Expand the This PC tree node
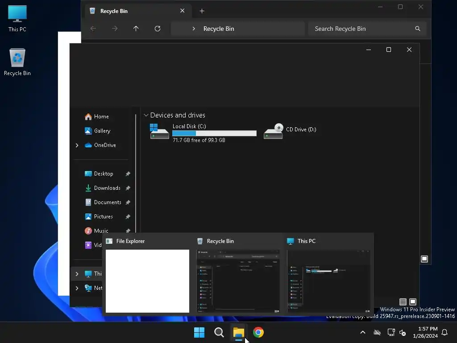This screenshot has width=457, height=343. (77, 274)
